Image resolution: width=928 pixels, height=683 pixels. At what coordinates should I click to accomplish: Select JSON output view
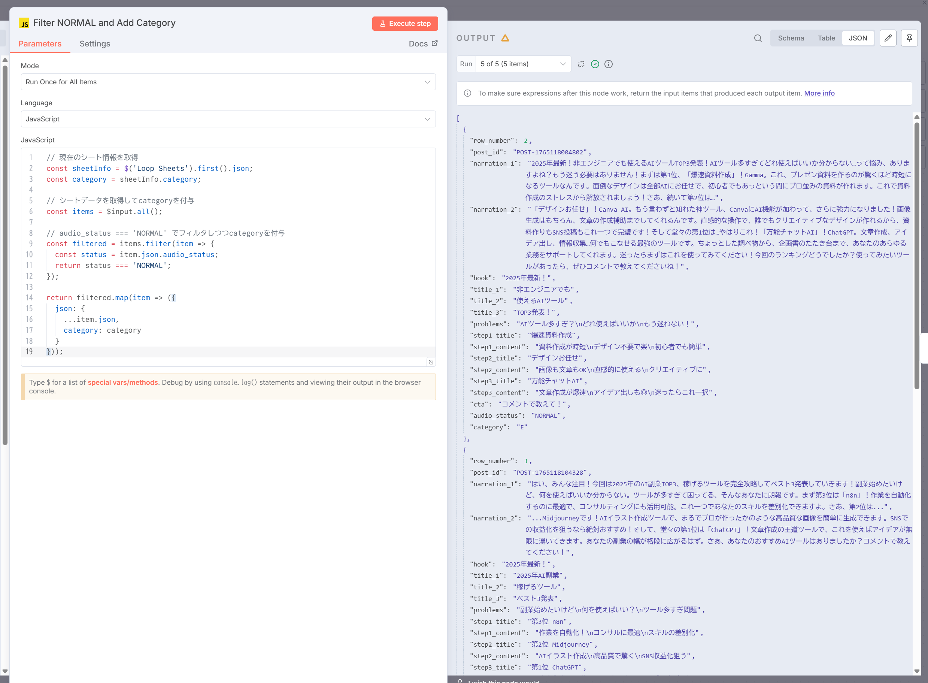point(857,38)
